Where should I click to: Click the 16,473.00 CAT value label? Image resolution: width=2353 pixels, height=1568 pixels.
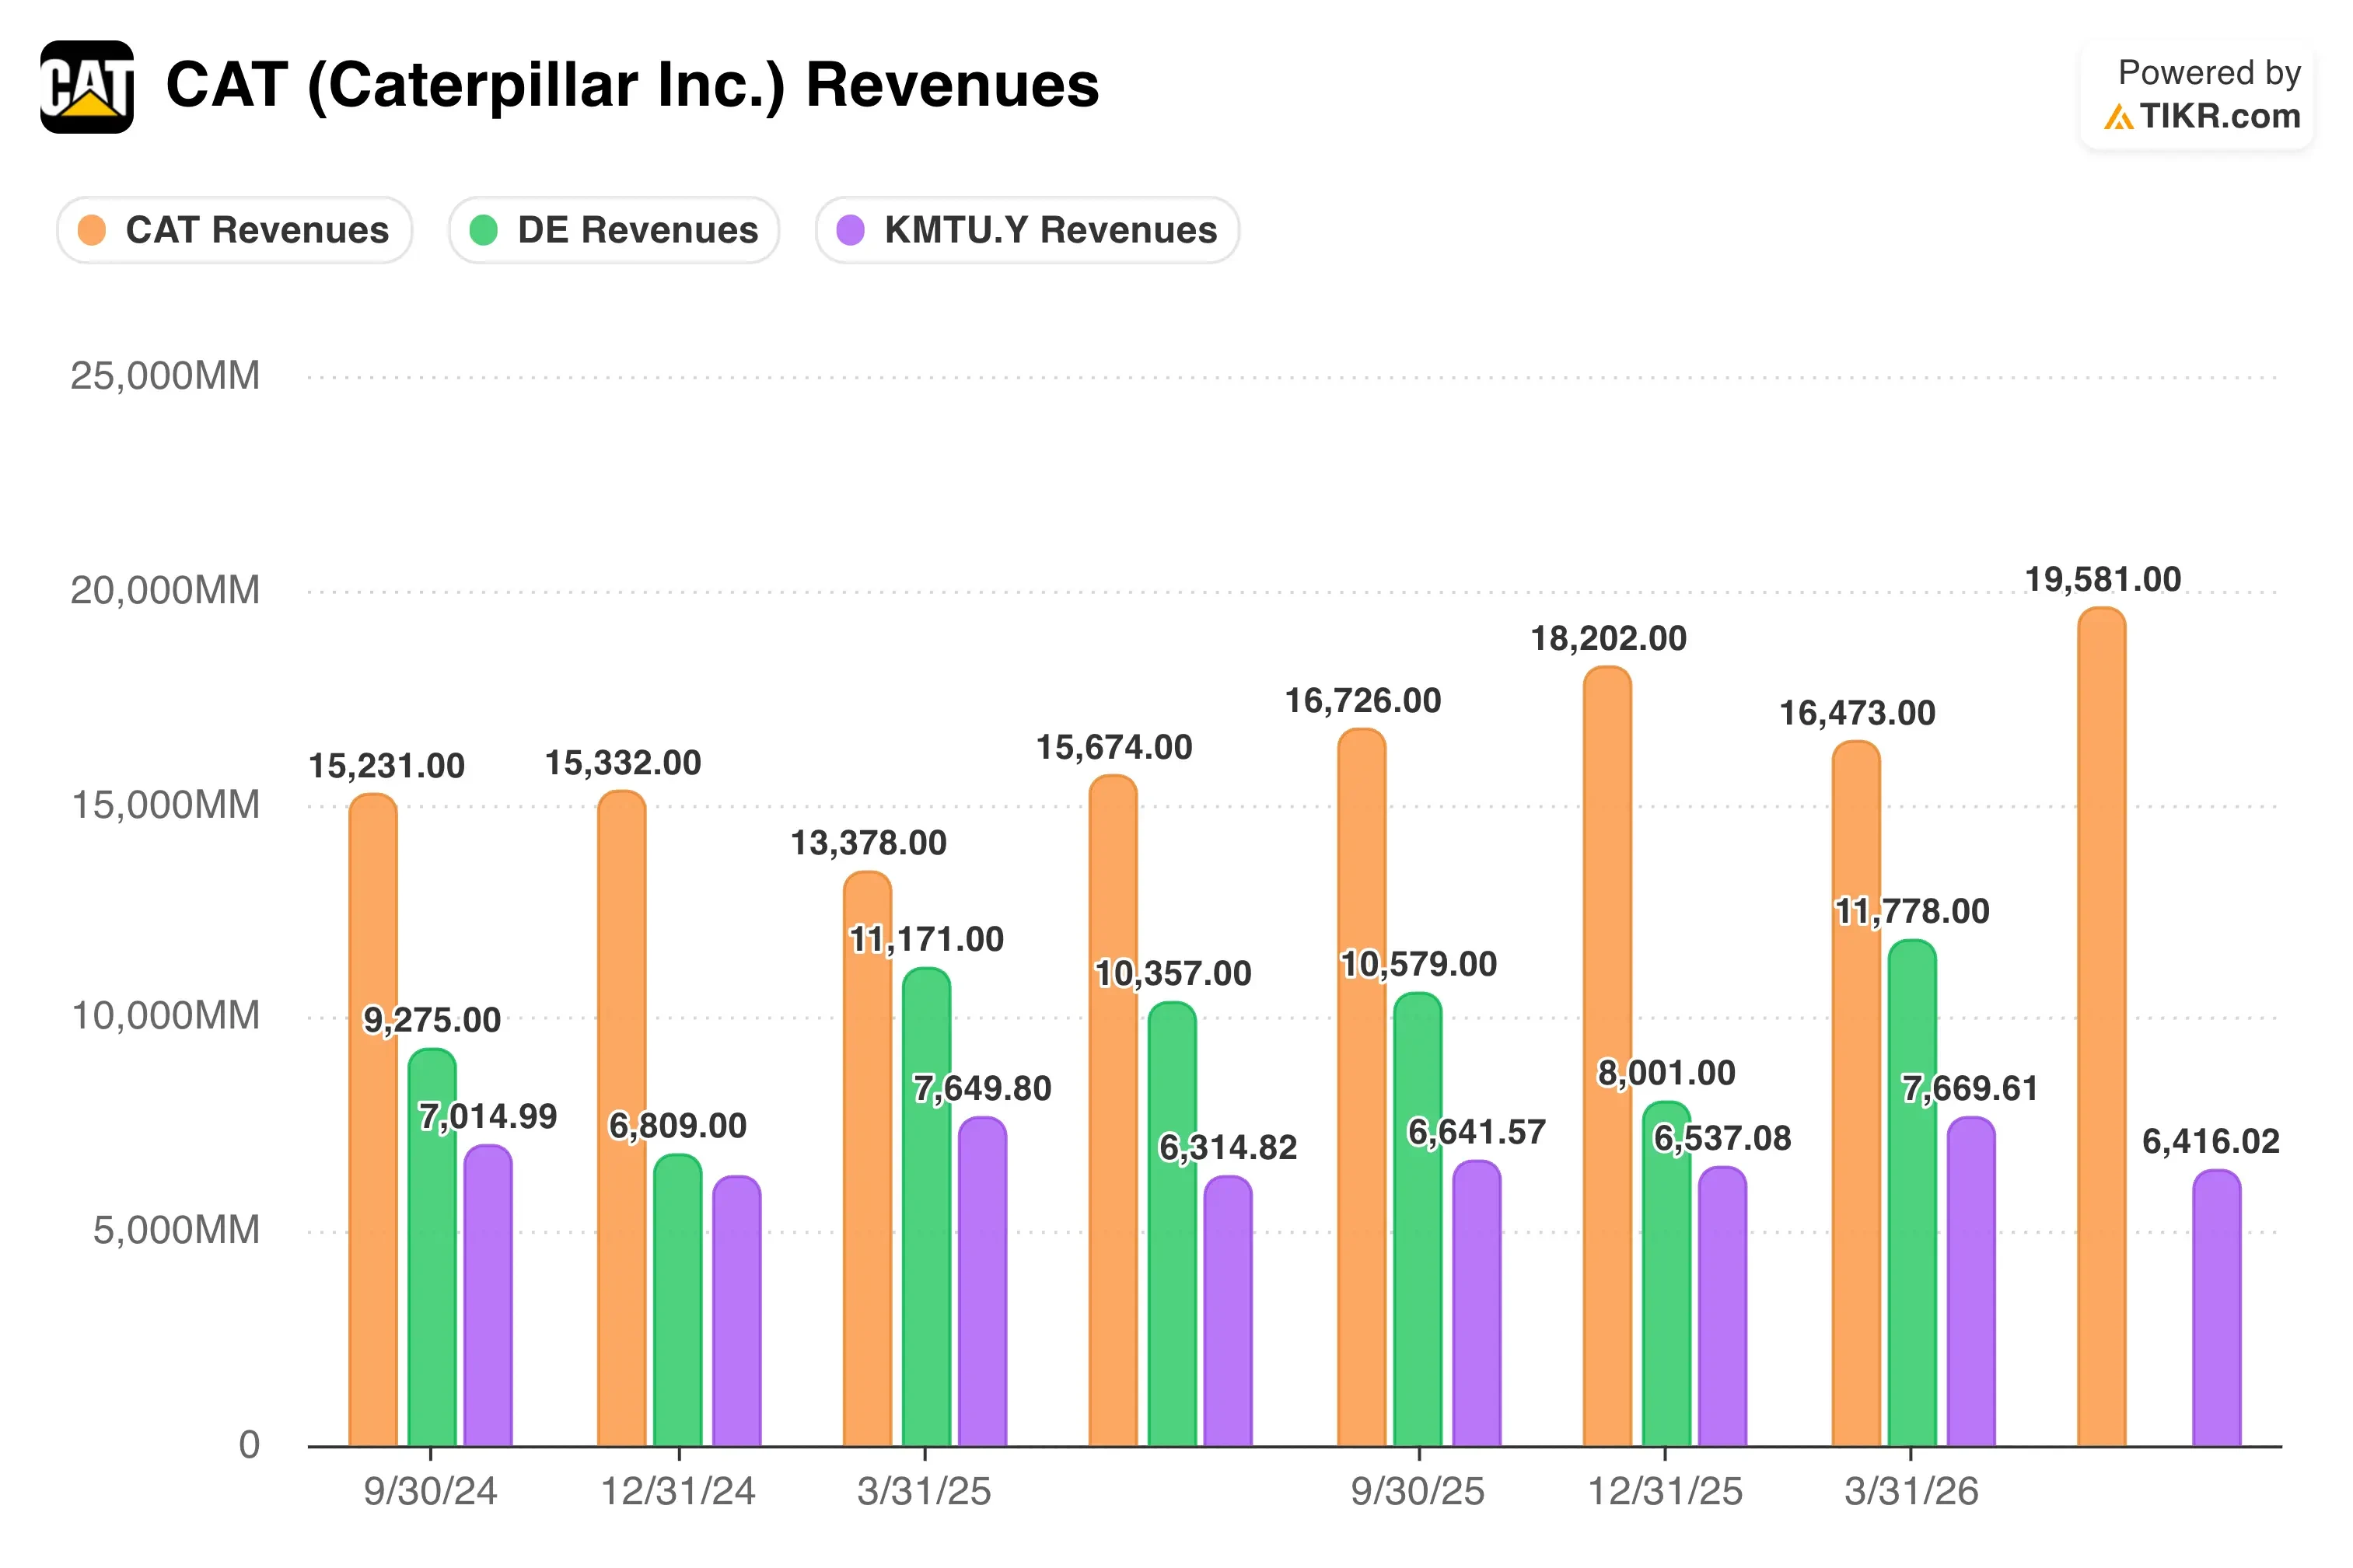coord(1858,714)
